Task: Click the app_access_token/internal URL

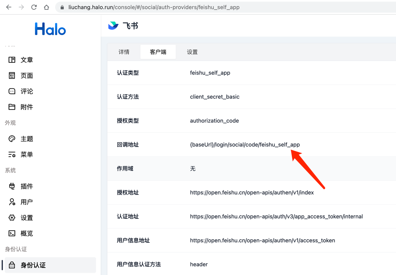Action: (276, 216)
